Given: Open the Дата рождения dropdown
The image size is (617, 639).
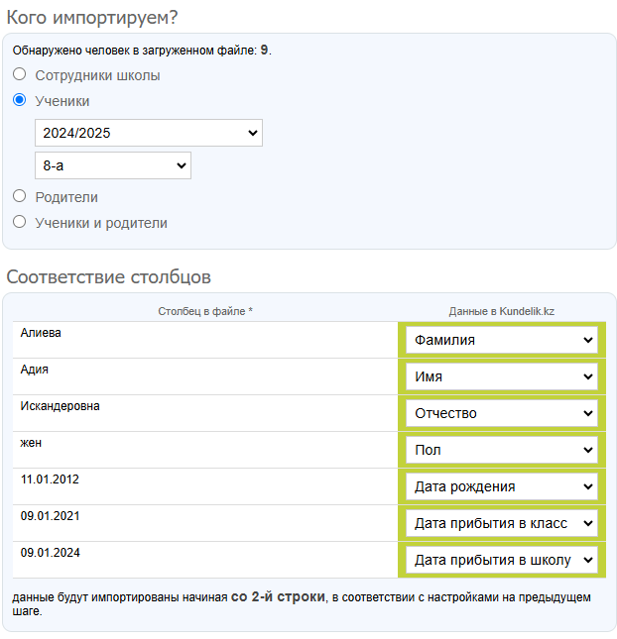Looking at the screenshot, I should coord(502,486).
